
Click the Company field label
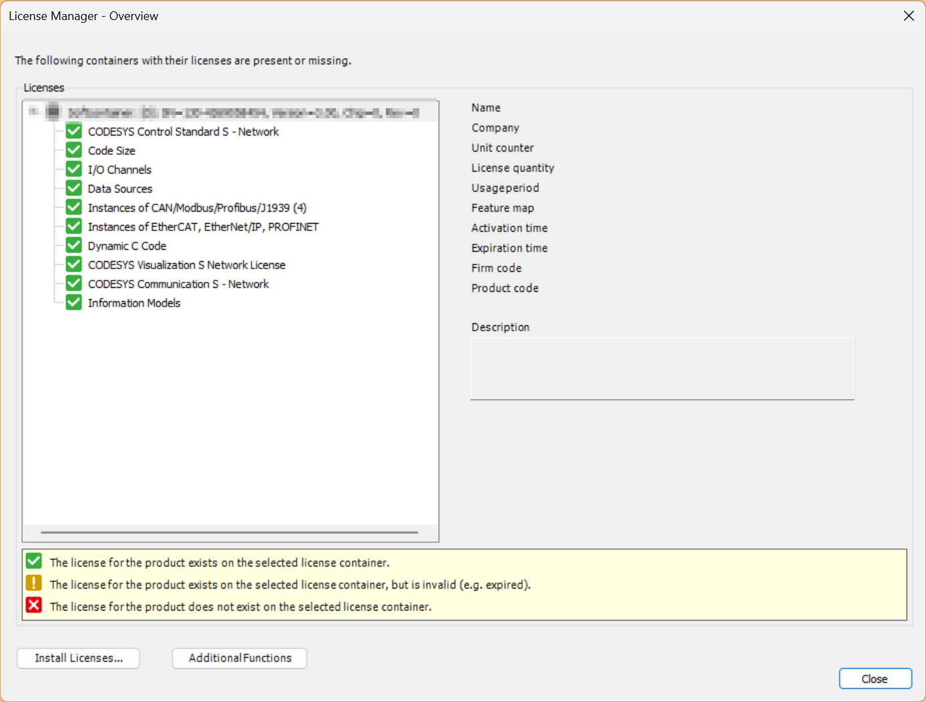coord(495,128)
